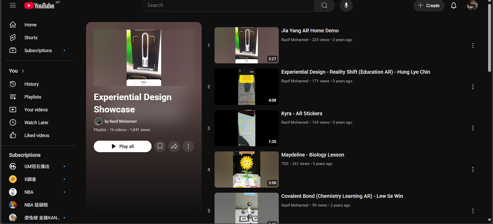
Task: Click the large playlist cover thumbnail
Action: [x=144, y=58]
